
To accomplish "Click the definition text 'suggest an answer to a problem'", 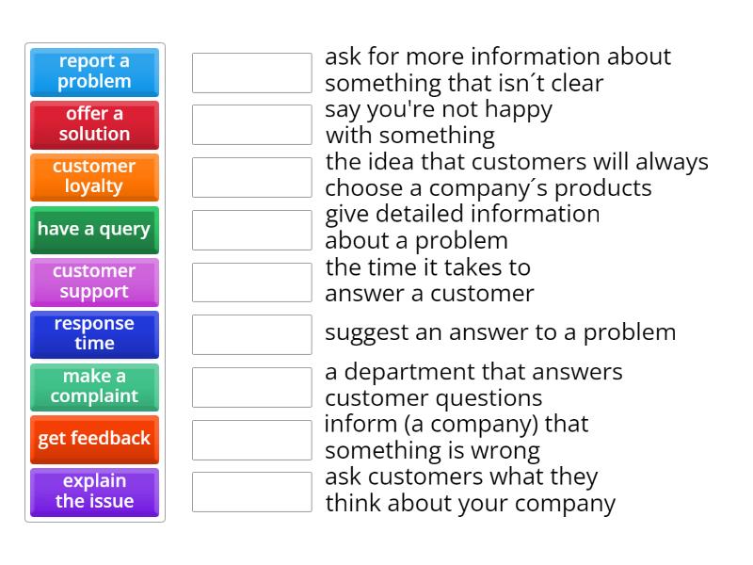I will tap(500, 332).
